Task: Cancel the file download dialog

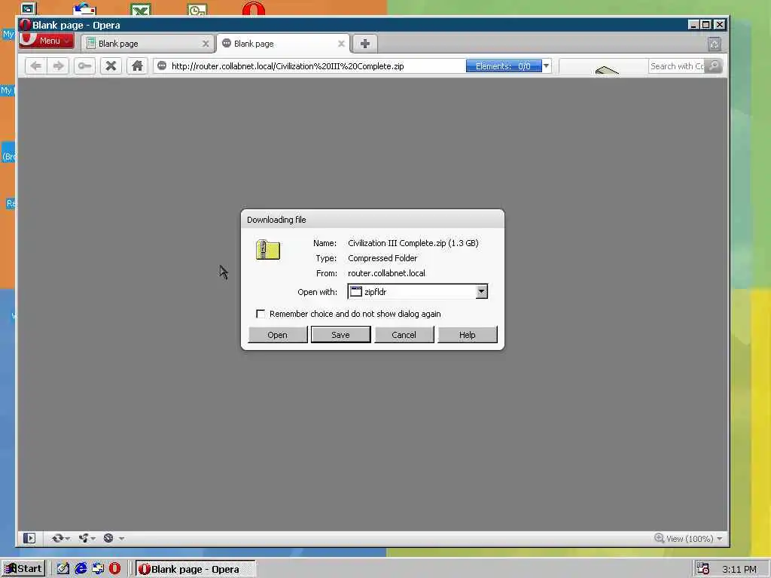Action: (x=404, y=335)
